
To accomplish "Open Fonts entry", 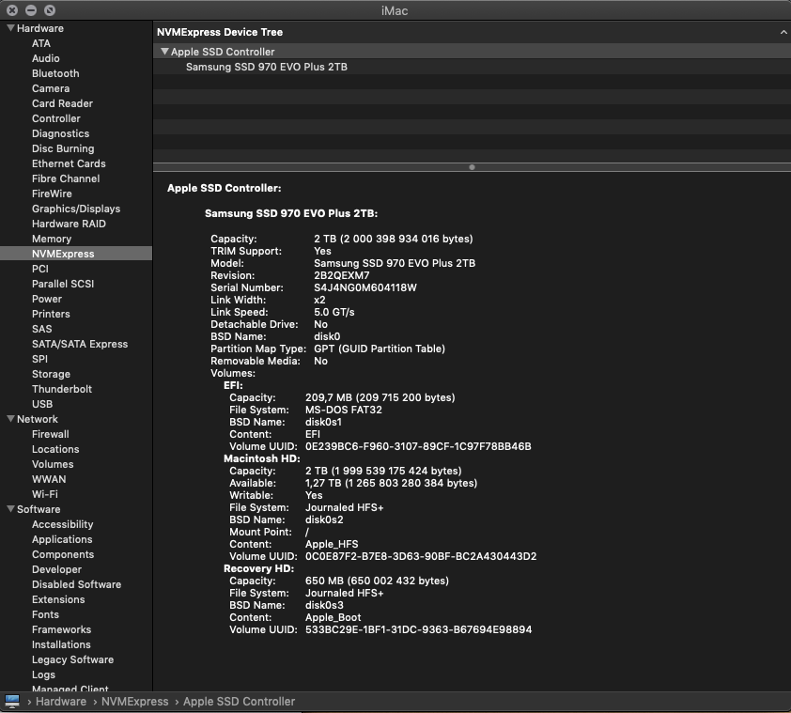I will pos(45,614).
